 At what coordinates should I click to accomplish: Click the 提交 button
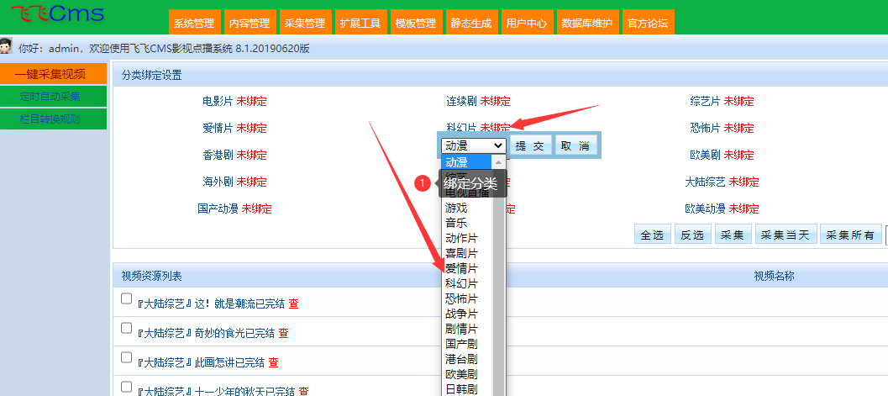click(529, 146)
